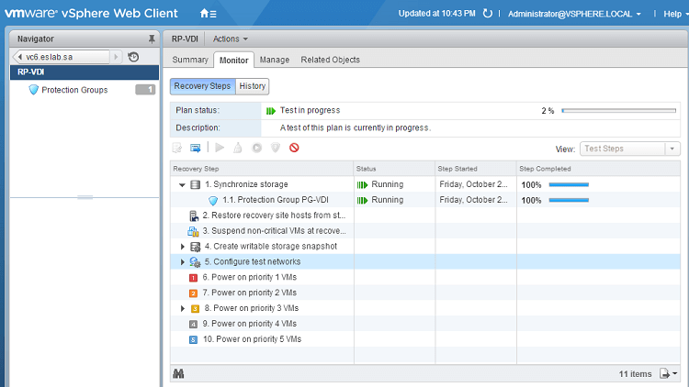Expand Power on priority 3 VMs

182,308
